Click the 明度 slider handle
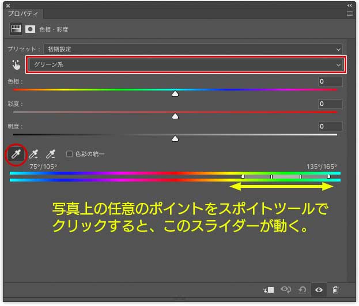 [175, 138]
